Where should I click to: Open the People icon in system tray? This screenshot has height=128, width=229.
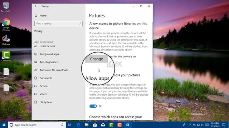tap(184, 125)
